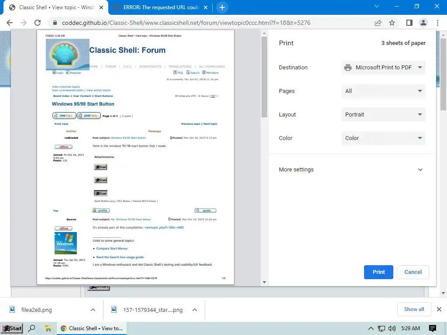The height and width of the screenshot is (335, 447).
Task: Open options for filea2e8.png download
Action: (93, 310)
